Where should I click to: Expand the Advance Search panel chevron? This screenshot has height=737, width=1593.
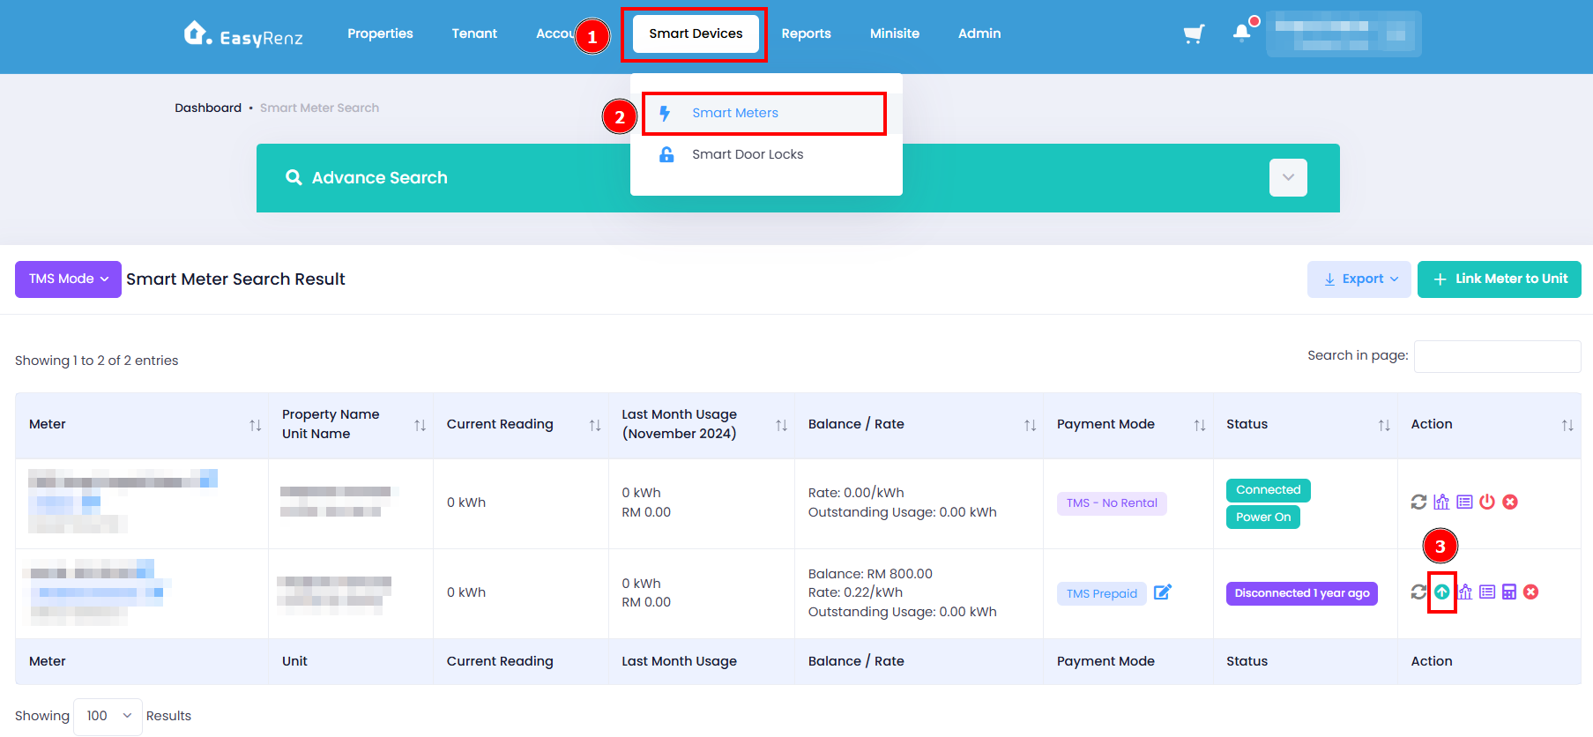(1288, 177)
